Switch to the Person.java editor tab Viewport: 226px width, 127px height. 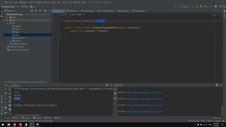(x=88, y=11)
